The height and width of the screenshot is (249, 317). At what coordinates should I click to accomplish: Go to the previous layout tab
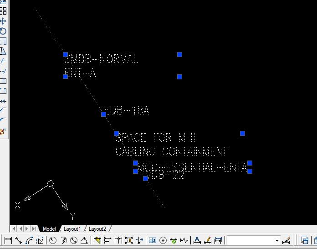pos(20,229)
